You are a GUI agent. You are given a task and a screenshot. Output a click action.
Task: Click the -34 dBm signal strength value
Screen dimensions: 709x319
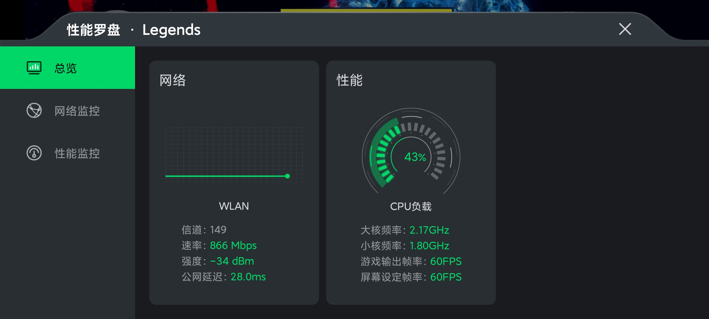pos(232,261)
